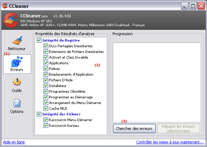Open the Aide en ligne link
This screenshot has width=207, height=147.
(x=14, y=142)
